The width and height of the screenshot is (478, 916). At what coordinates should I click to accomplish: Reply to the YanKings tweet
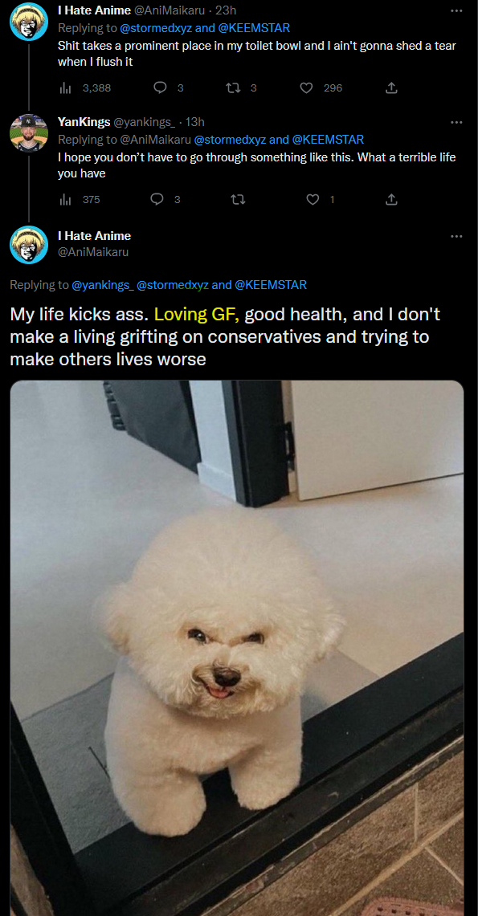[x=165, y=199]
